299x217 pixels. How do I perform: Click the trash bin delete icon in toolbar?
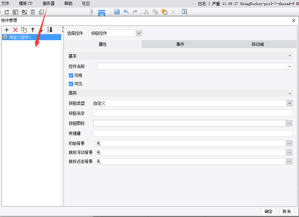point(33,12)
